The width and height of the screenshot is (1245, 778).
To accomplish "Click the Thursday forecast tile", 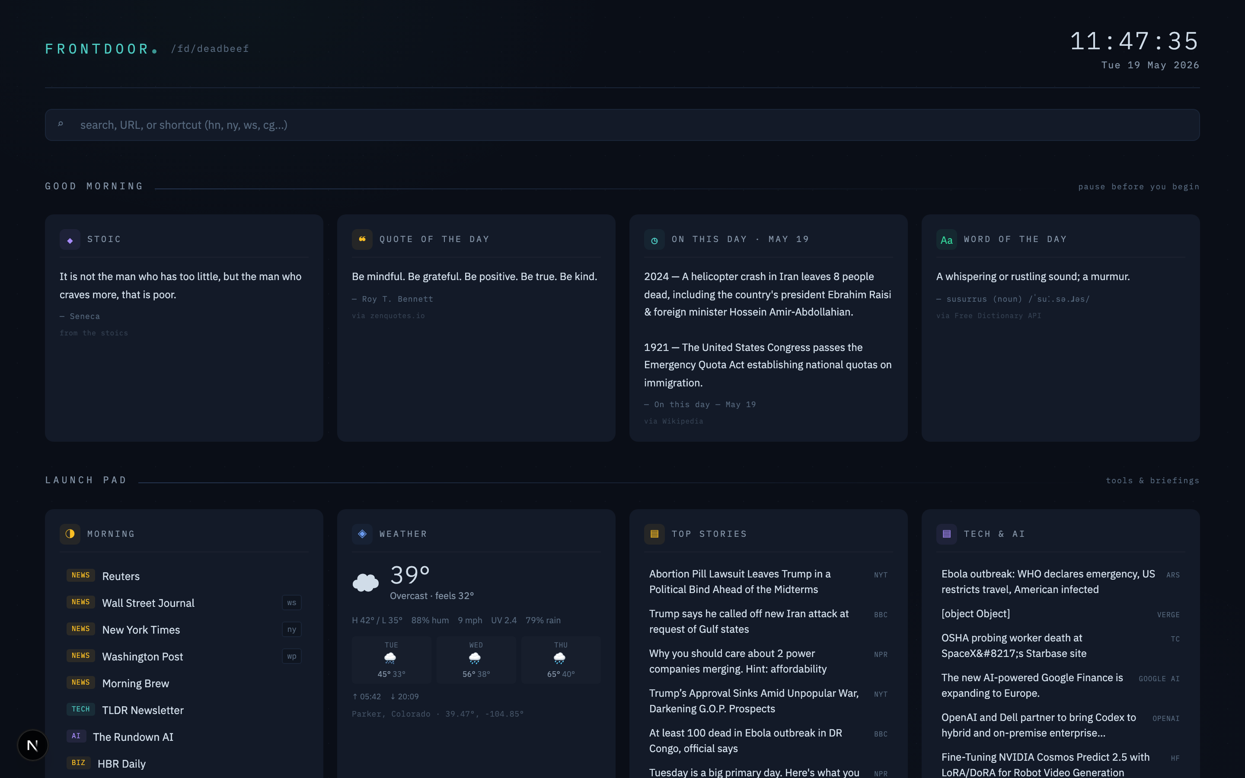I will pos(561,660).
